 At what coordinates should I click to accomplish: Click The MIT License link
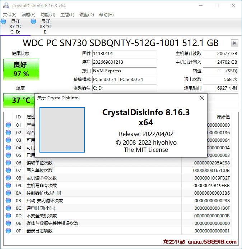pyautogui.click(x=146, y=150)
